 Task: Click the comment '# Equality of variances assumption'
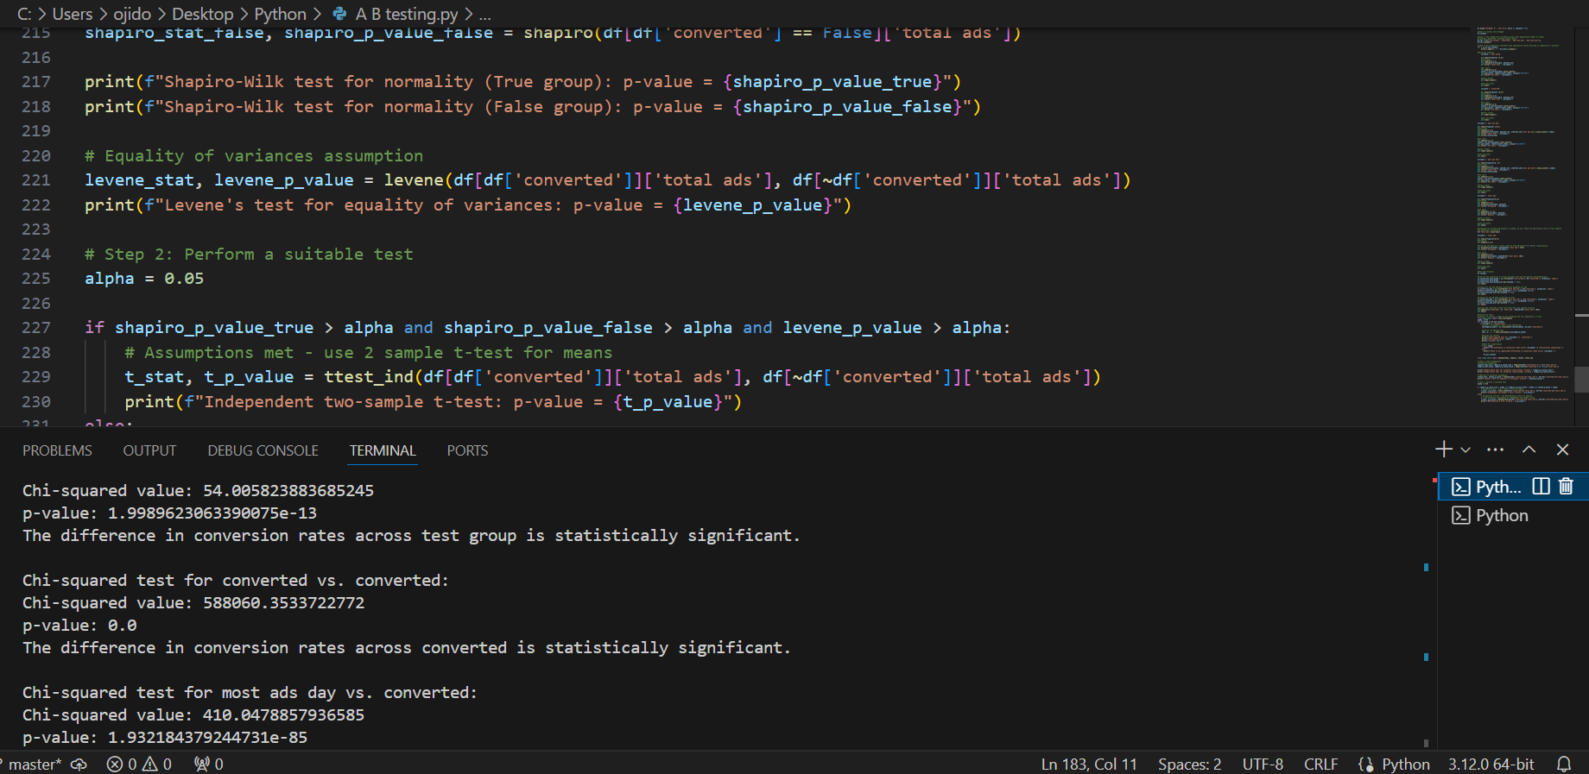254,156
